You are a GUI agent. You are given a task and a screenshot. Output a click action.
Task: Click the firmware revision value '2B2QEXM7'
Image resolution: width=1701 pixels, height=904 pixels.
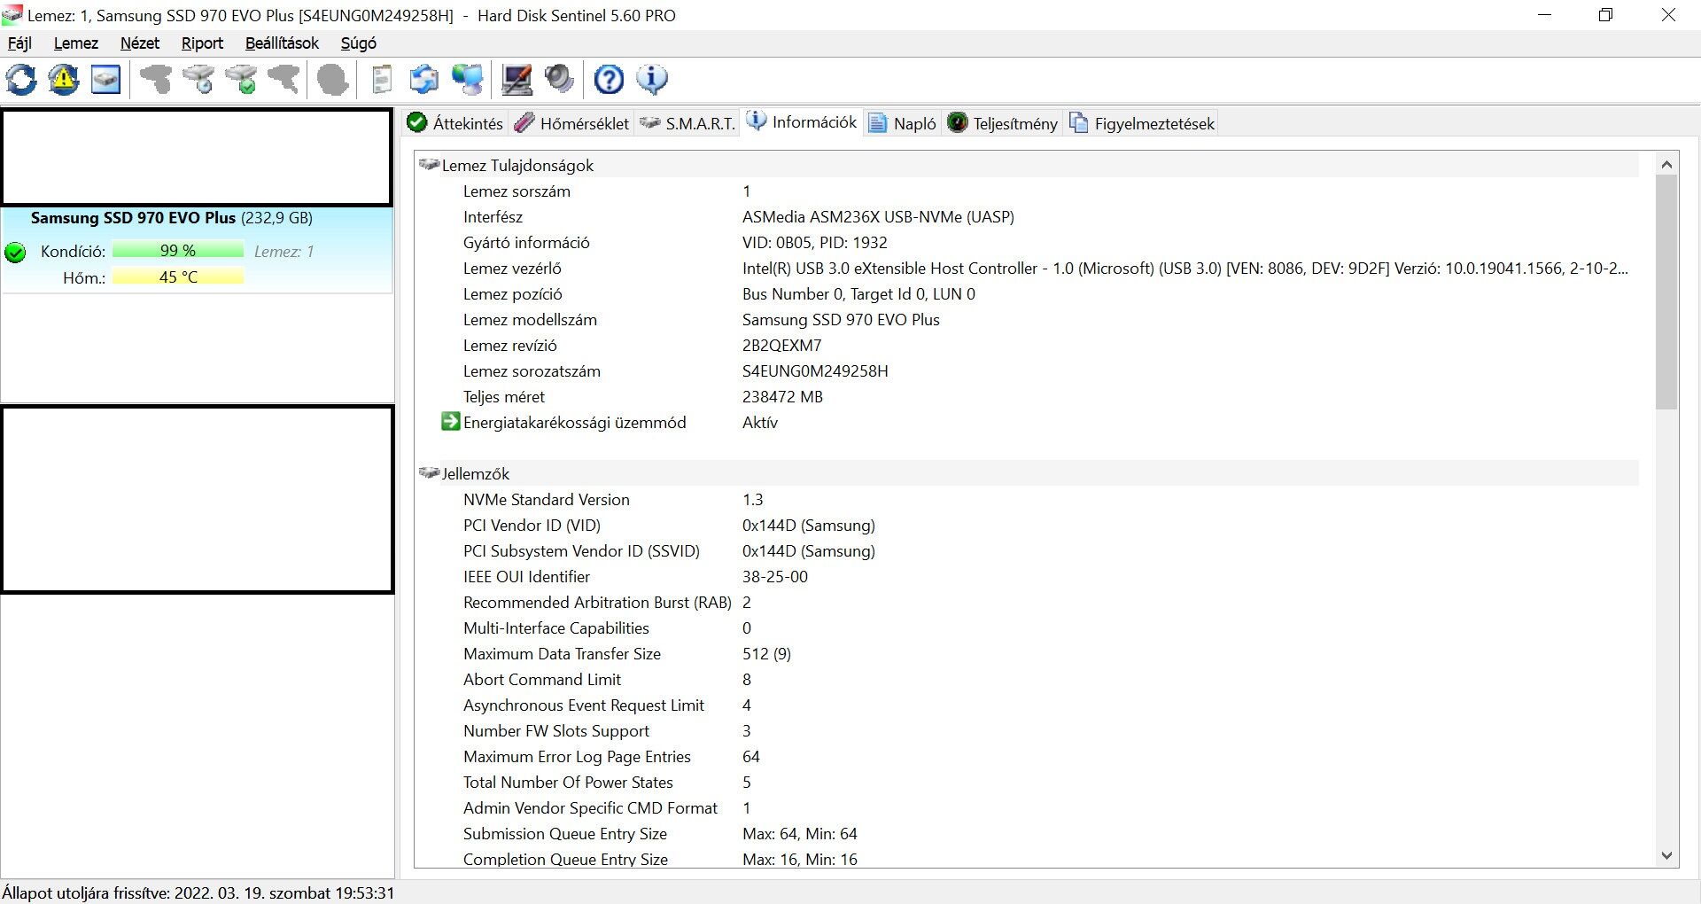(781, 346)
